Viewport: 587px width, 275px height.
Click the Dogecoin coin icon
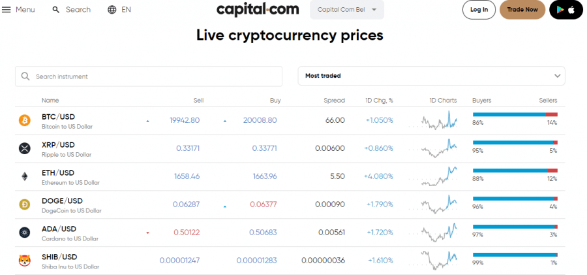click(x=25, y=204)
